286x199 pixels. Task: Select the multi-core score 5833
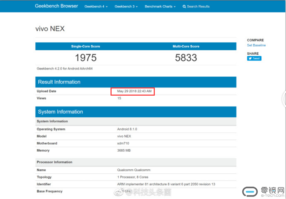(x=186, y=58)
